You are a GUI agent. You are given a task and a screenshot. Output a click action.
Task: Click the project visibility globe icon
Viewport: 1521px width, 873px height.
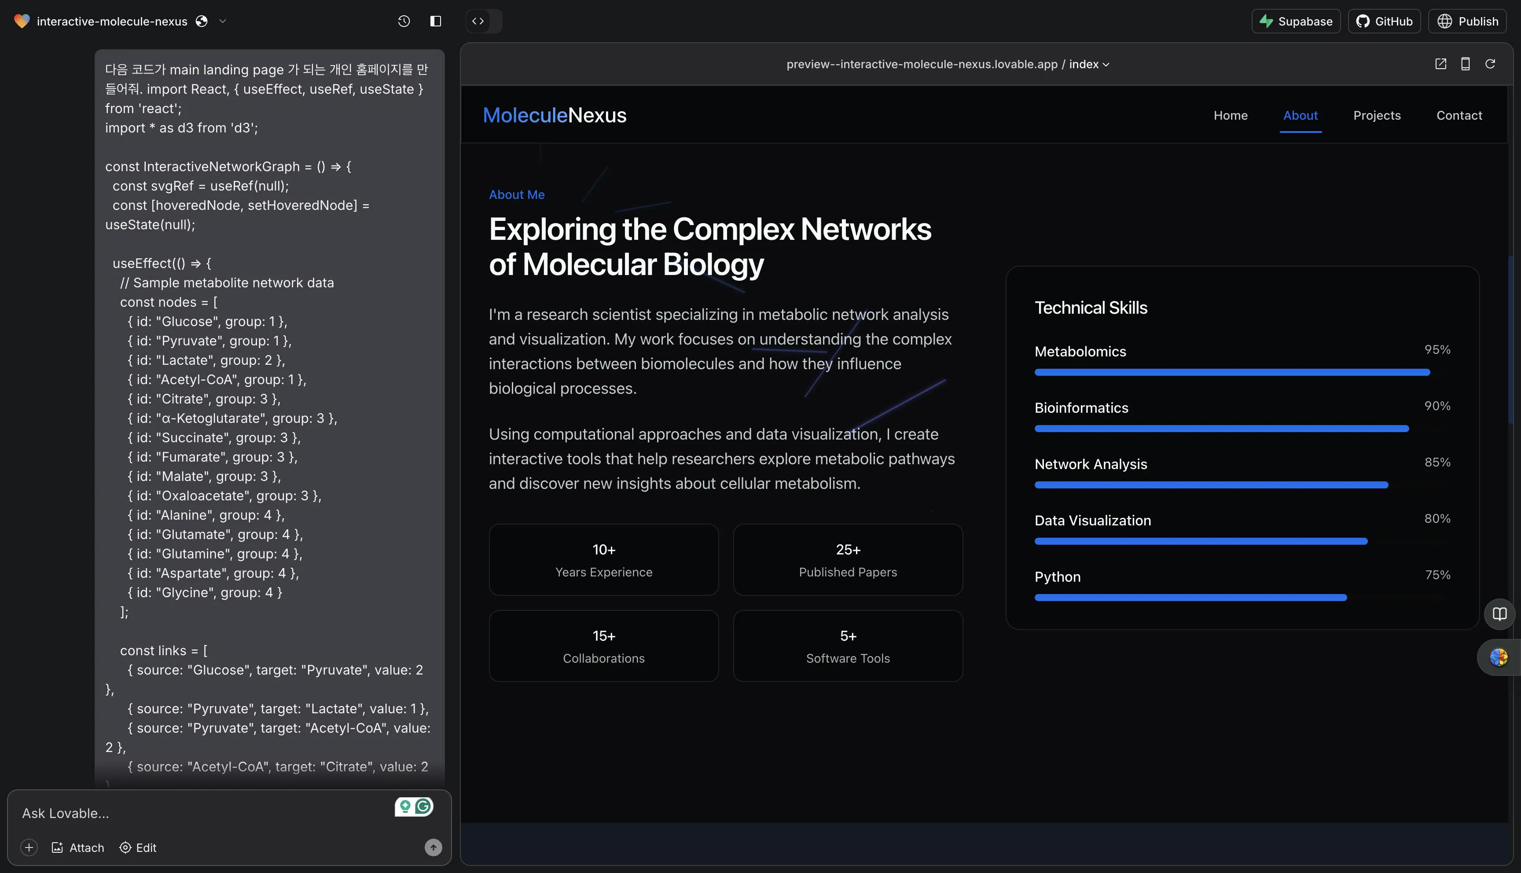(202, 21)
